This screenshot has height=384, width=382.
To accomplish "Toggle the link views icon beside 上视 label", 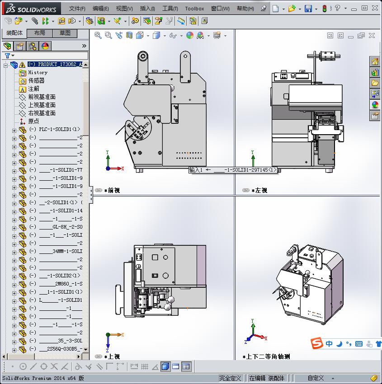I will [99, 356].
